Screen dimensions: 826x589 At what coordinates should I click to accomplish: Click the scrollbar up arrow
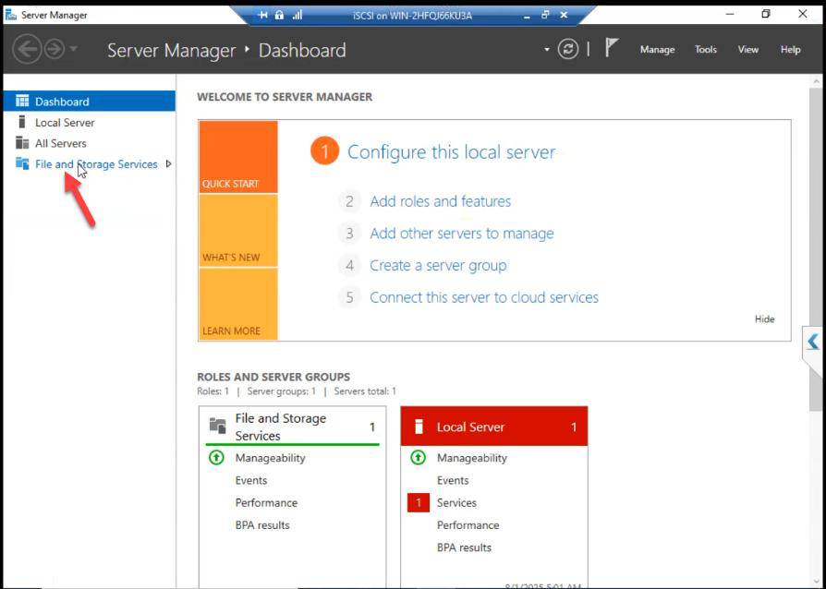coord(817,81)
